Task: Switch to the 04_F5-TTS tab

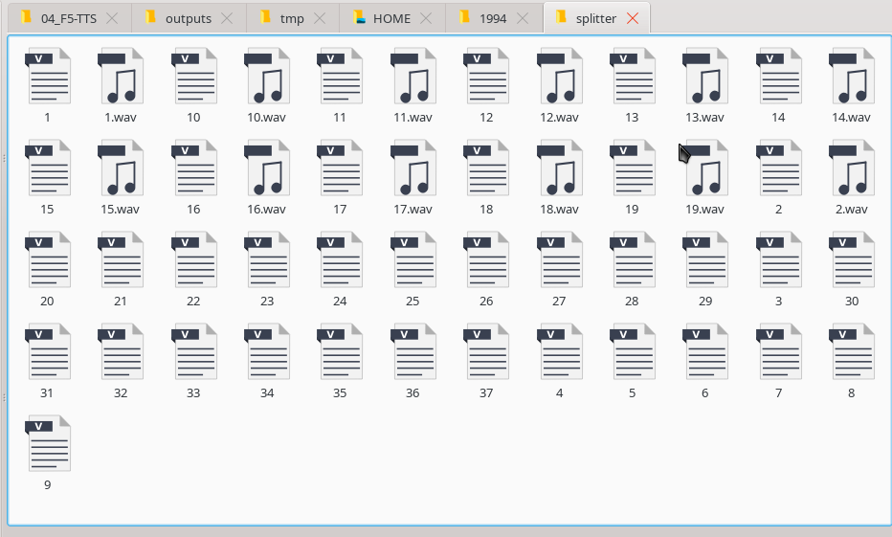Action: click(68, 18)
